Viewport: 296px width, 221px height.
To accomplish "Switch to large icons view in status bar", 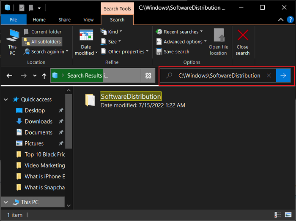I will click(288, 215).
